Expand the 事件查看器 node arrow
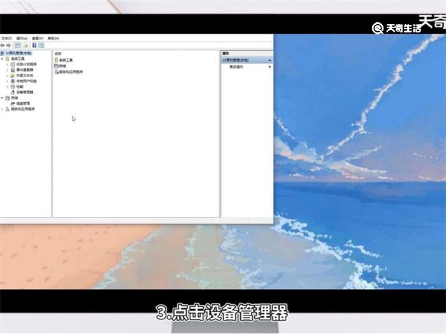The image size is (446, 334). [8, 70]
